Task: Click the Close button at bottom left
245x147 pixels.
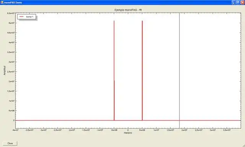Action: [10, 143]
